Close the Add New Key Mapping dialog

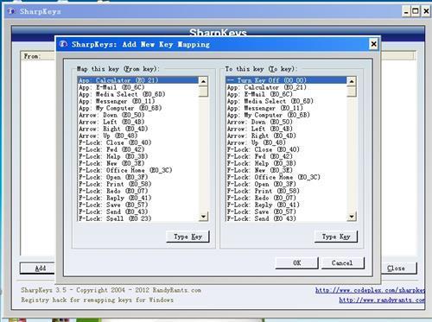pyautogui.click(x=373, y=44)
